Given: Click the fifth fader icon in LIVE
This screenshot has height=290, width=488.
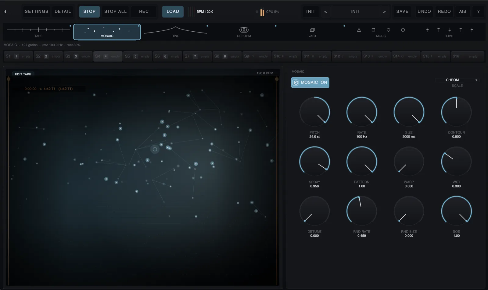Looking at the screenshot, I should coord(472,30).
